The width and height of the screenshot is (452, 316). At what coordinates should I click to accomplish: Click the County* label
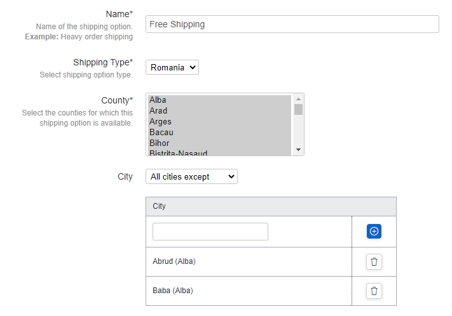pos(117,100)
